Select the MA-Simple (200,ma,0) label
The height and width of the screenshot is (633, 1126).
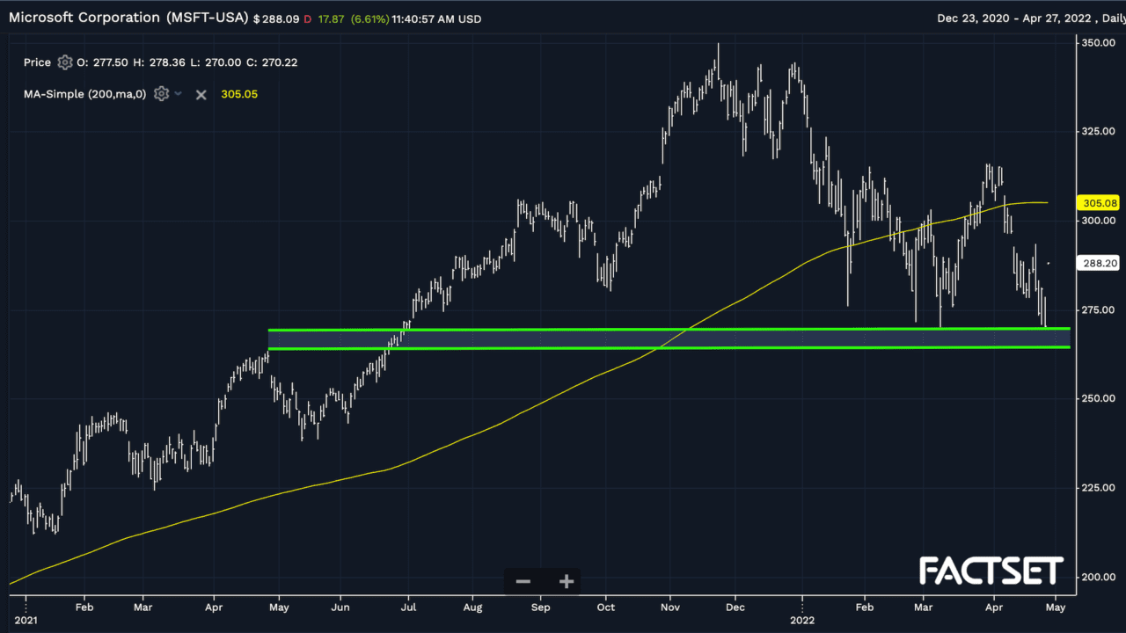(x=85, y=94)
